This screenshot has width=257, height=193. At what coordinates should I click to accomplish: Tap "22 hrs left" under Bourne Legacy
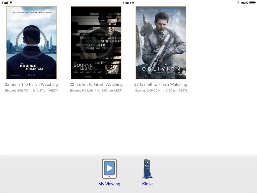(96, 84)
